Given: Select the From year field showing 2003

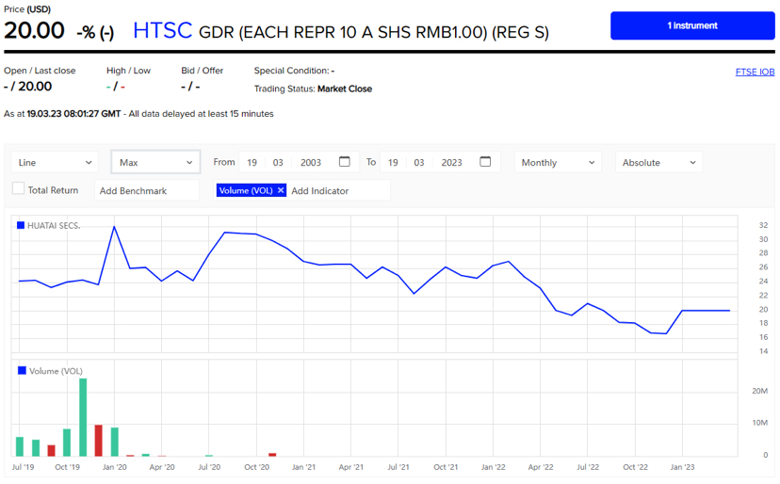Looking at the screenshot, I should pos(311,163).
